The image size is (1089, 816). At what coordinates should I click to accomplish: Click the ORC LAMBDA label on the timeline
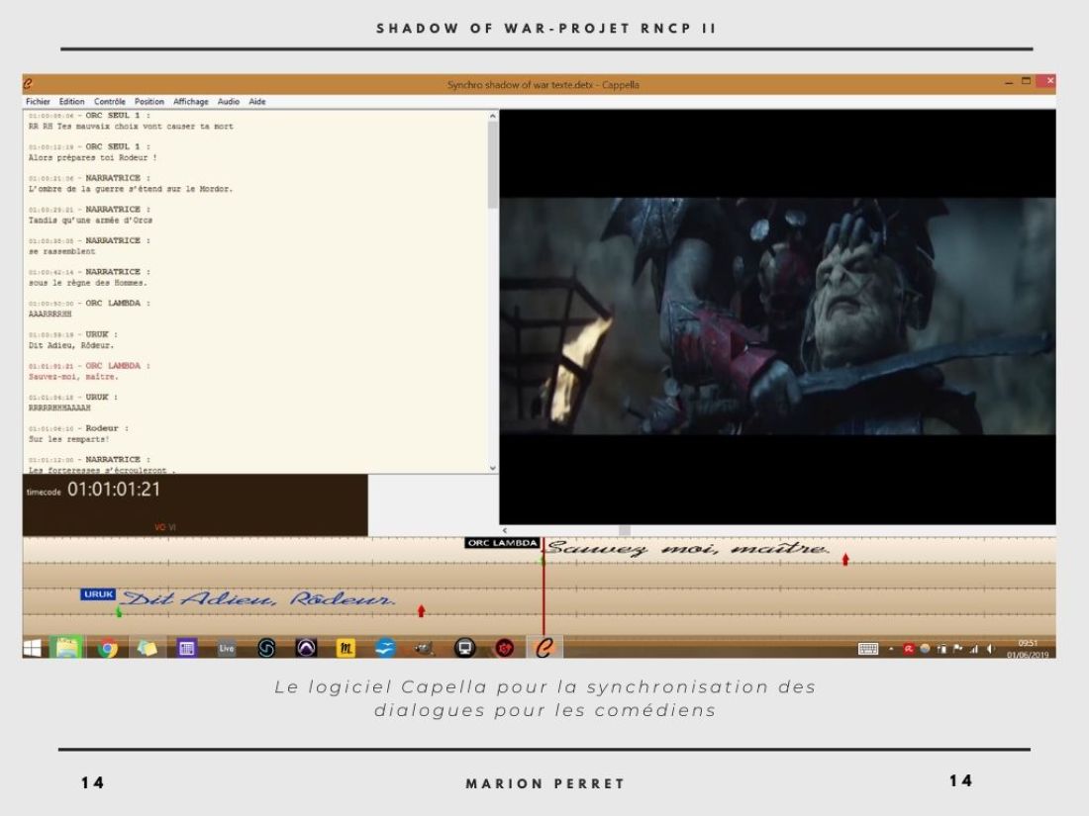pyautogui.click(x=502, y=543)
